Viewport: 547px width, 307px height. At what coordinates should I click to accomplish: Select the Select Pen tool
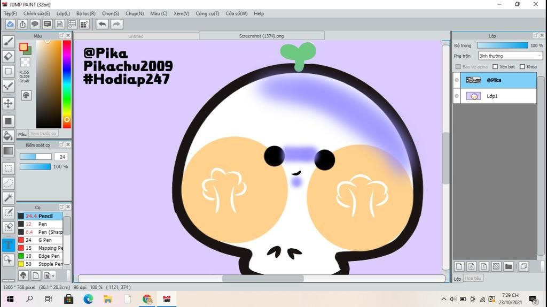click(x=9, y=213)
